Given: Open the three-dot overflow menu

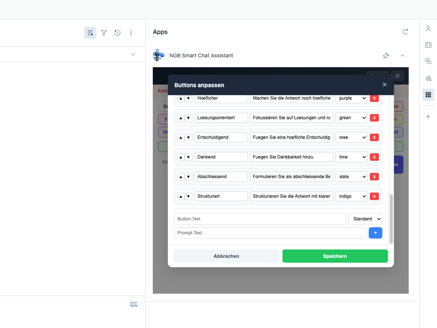Looking at the screenshot, I should point(131,32).
